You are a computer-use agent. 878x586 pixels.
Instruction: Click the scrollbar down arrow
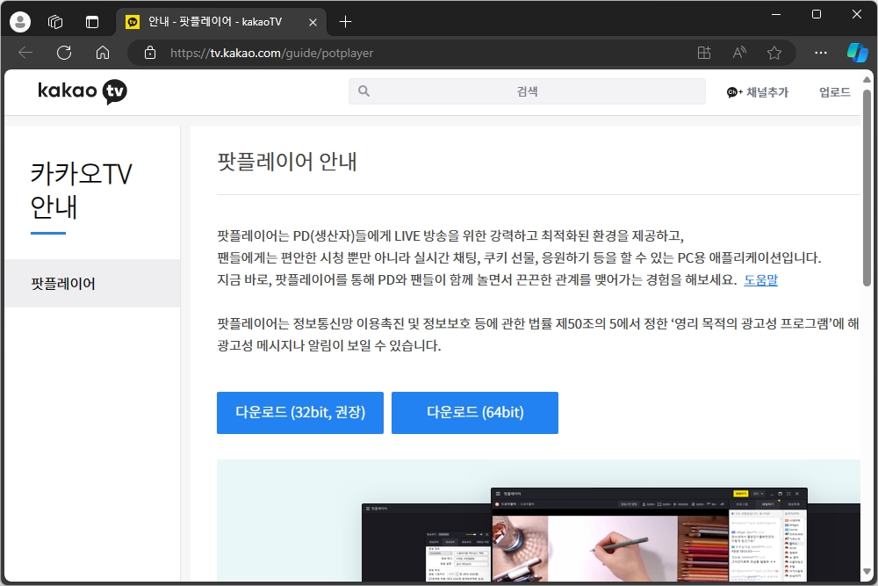867,571
